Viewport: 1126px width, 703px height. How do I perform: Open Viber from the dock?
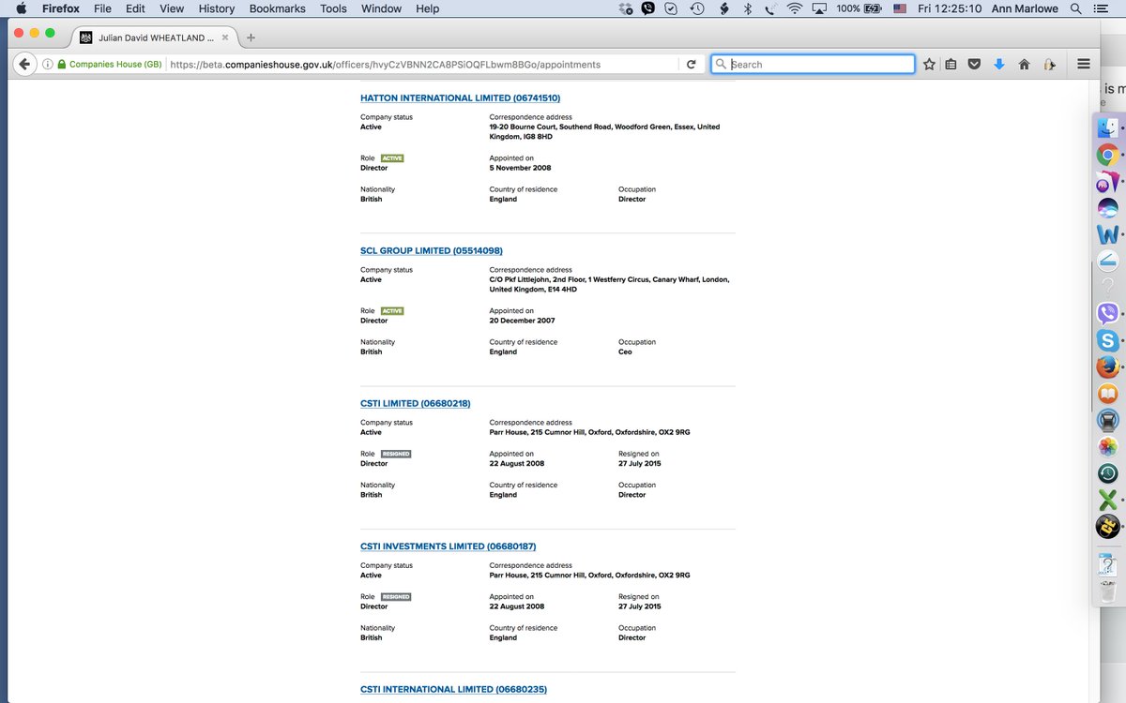[1107, 314]
